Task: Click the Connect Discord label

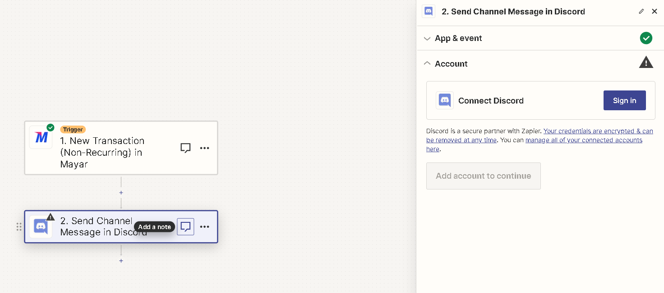Action: pos(491,101)
